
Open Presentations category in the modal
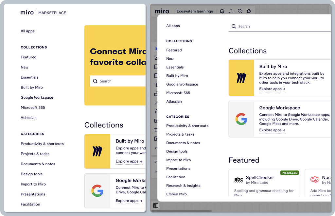coord(178,168)
